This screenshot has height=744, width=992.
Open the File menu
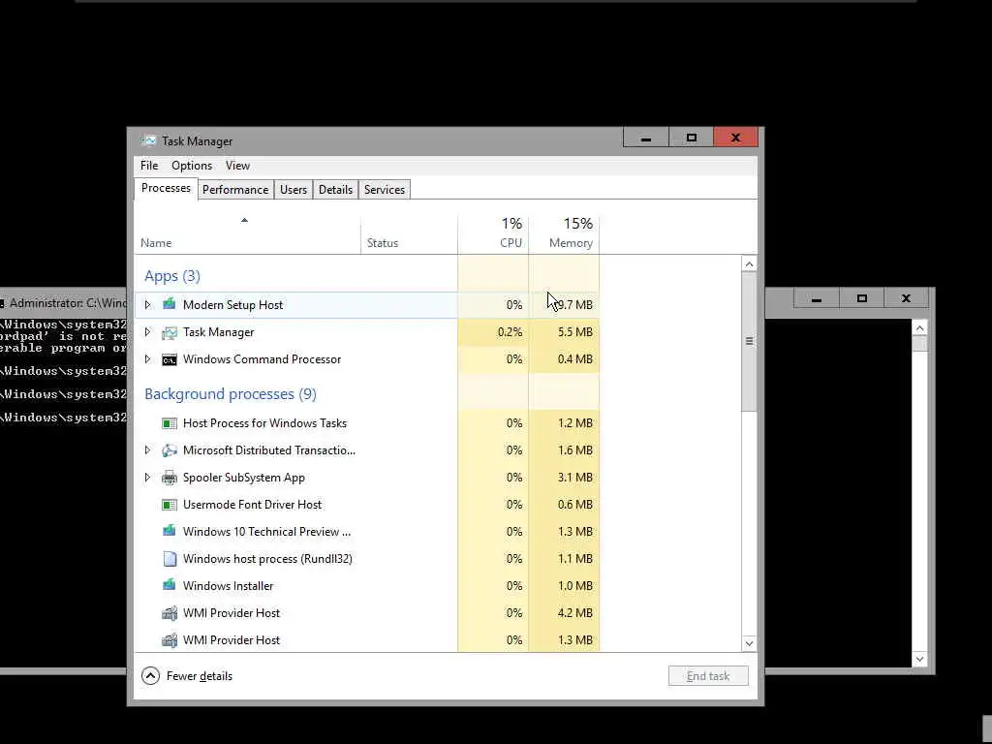[x=149, y=166]
